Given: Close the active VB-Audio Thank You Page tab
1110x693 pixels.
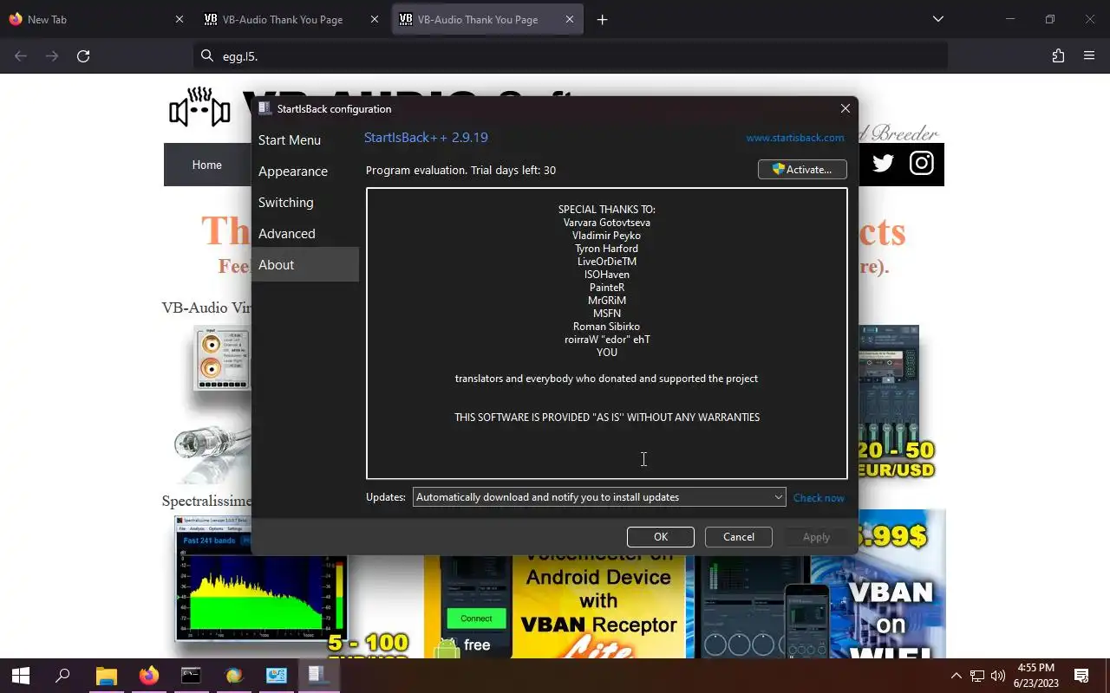Looking at the screenshot, I should pyautogui.click(x=570, y=19).
